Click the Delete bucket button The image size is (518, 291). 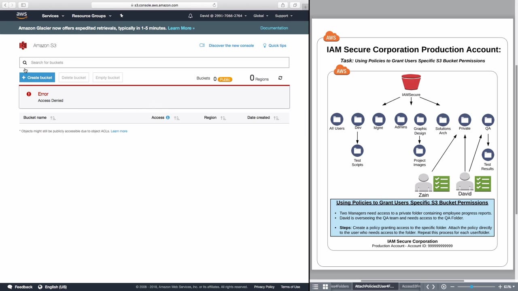pyautogui.click(x=74, y=78)
